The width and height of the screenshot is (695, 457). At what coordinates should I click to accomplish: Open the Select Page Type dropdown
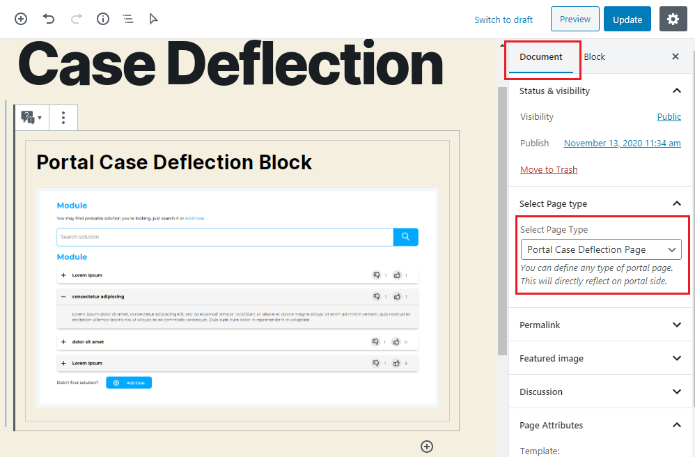[x=601, y=249]
